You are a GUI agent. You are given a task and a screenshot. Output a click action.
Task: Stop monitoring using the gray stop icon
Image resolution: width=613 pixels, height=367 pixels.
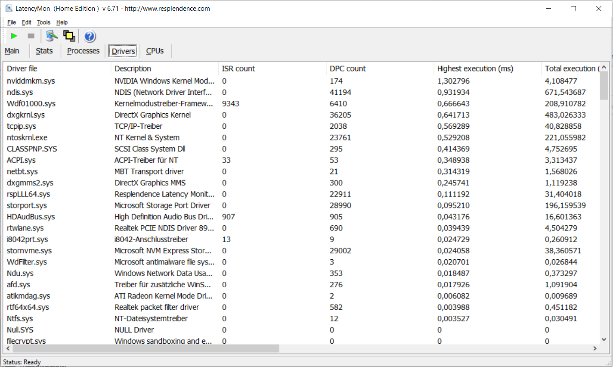tap(31, 36)
